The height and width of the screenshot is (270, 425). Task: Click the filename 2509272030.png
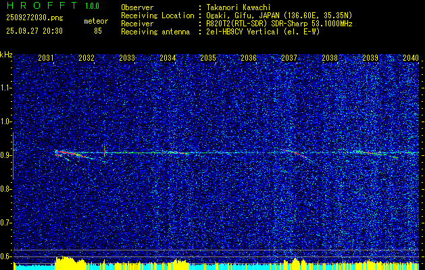coord(34,18)
